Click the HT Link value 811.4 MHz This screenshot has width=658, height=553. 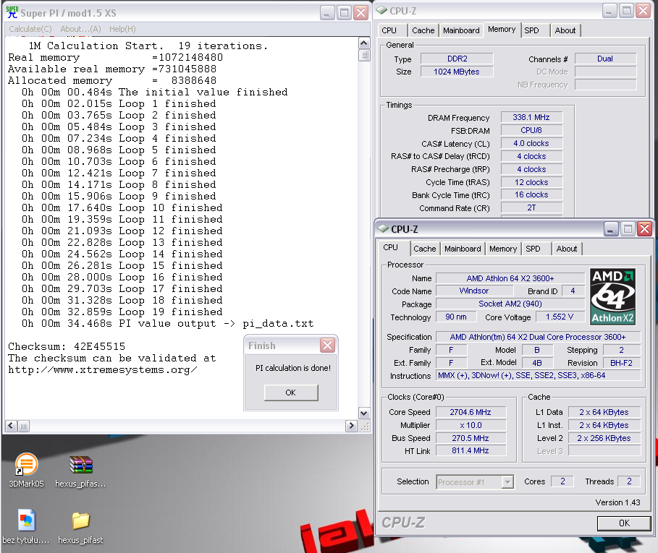click(471, 451)
